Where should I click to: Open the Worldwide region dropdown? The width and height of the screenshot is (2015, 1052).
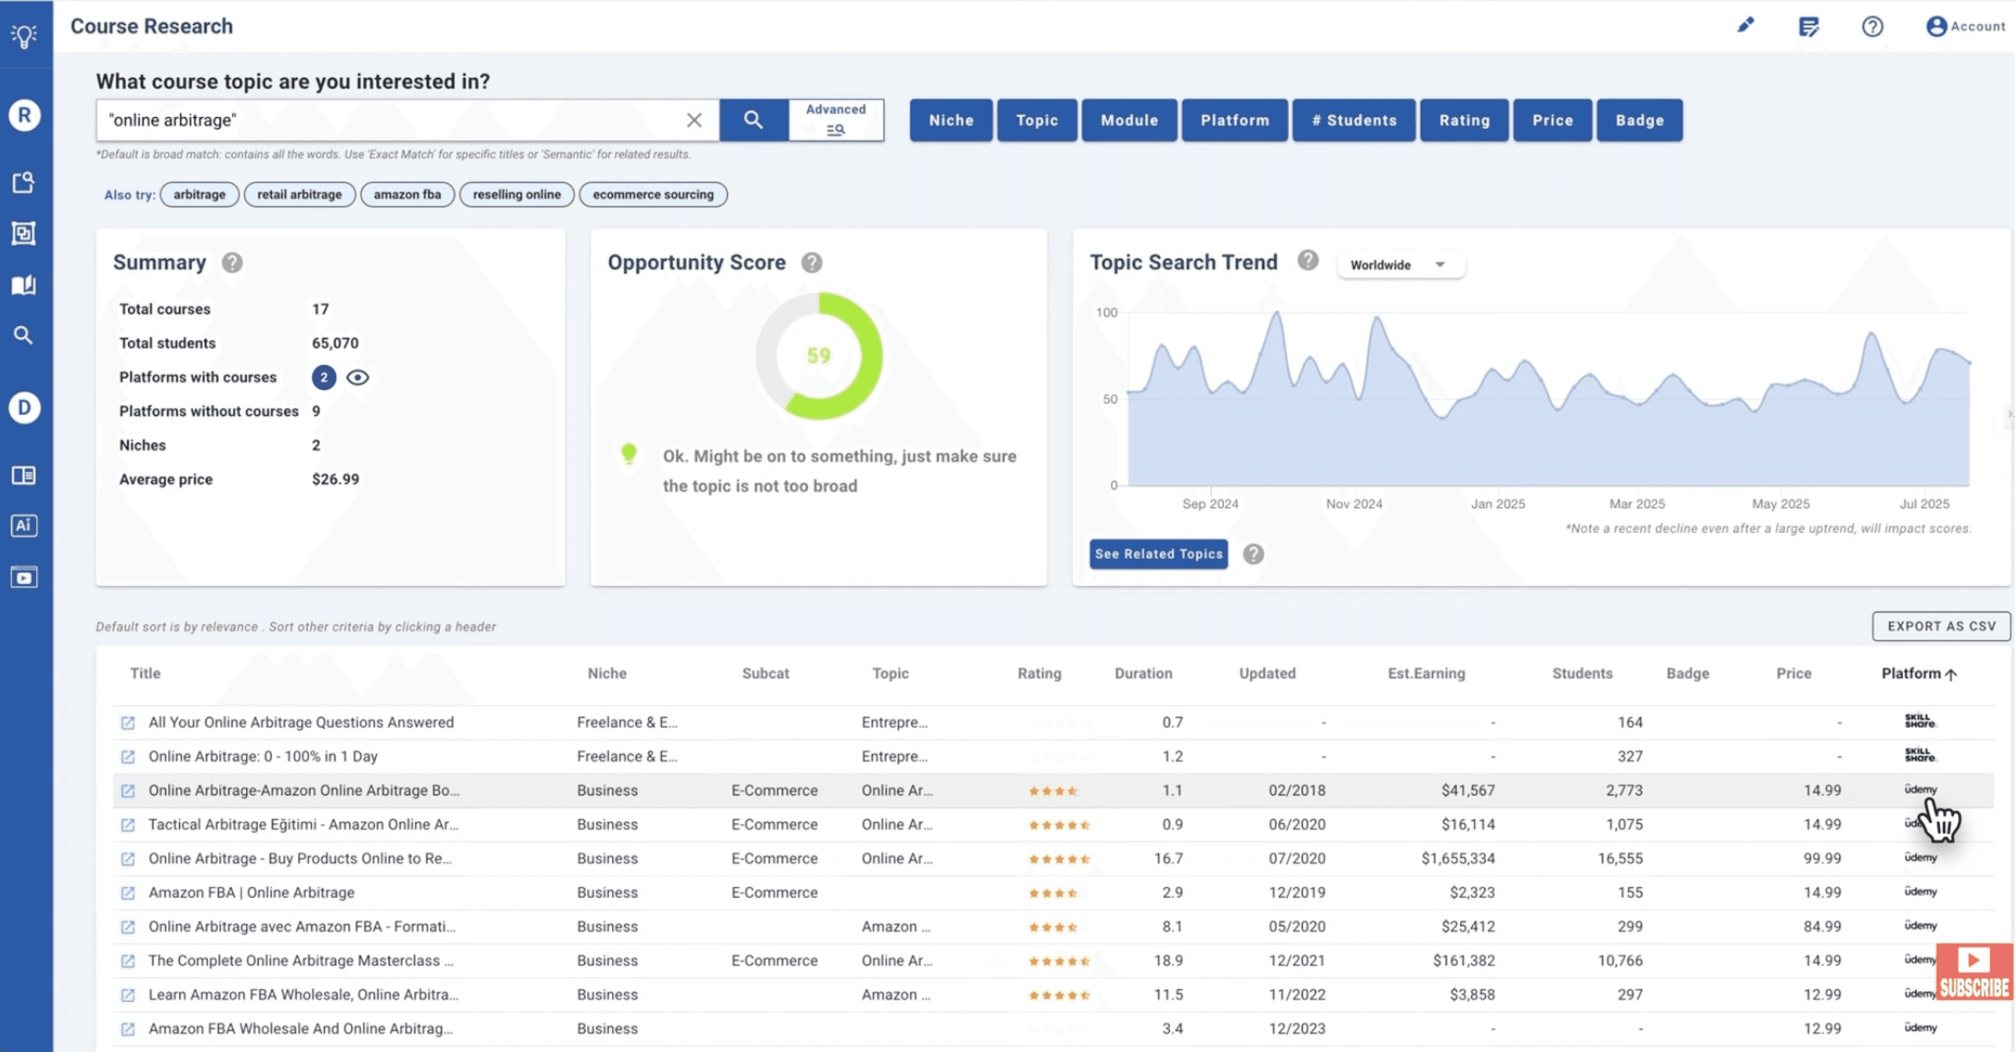1400,264
